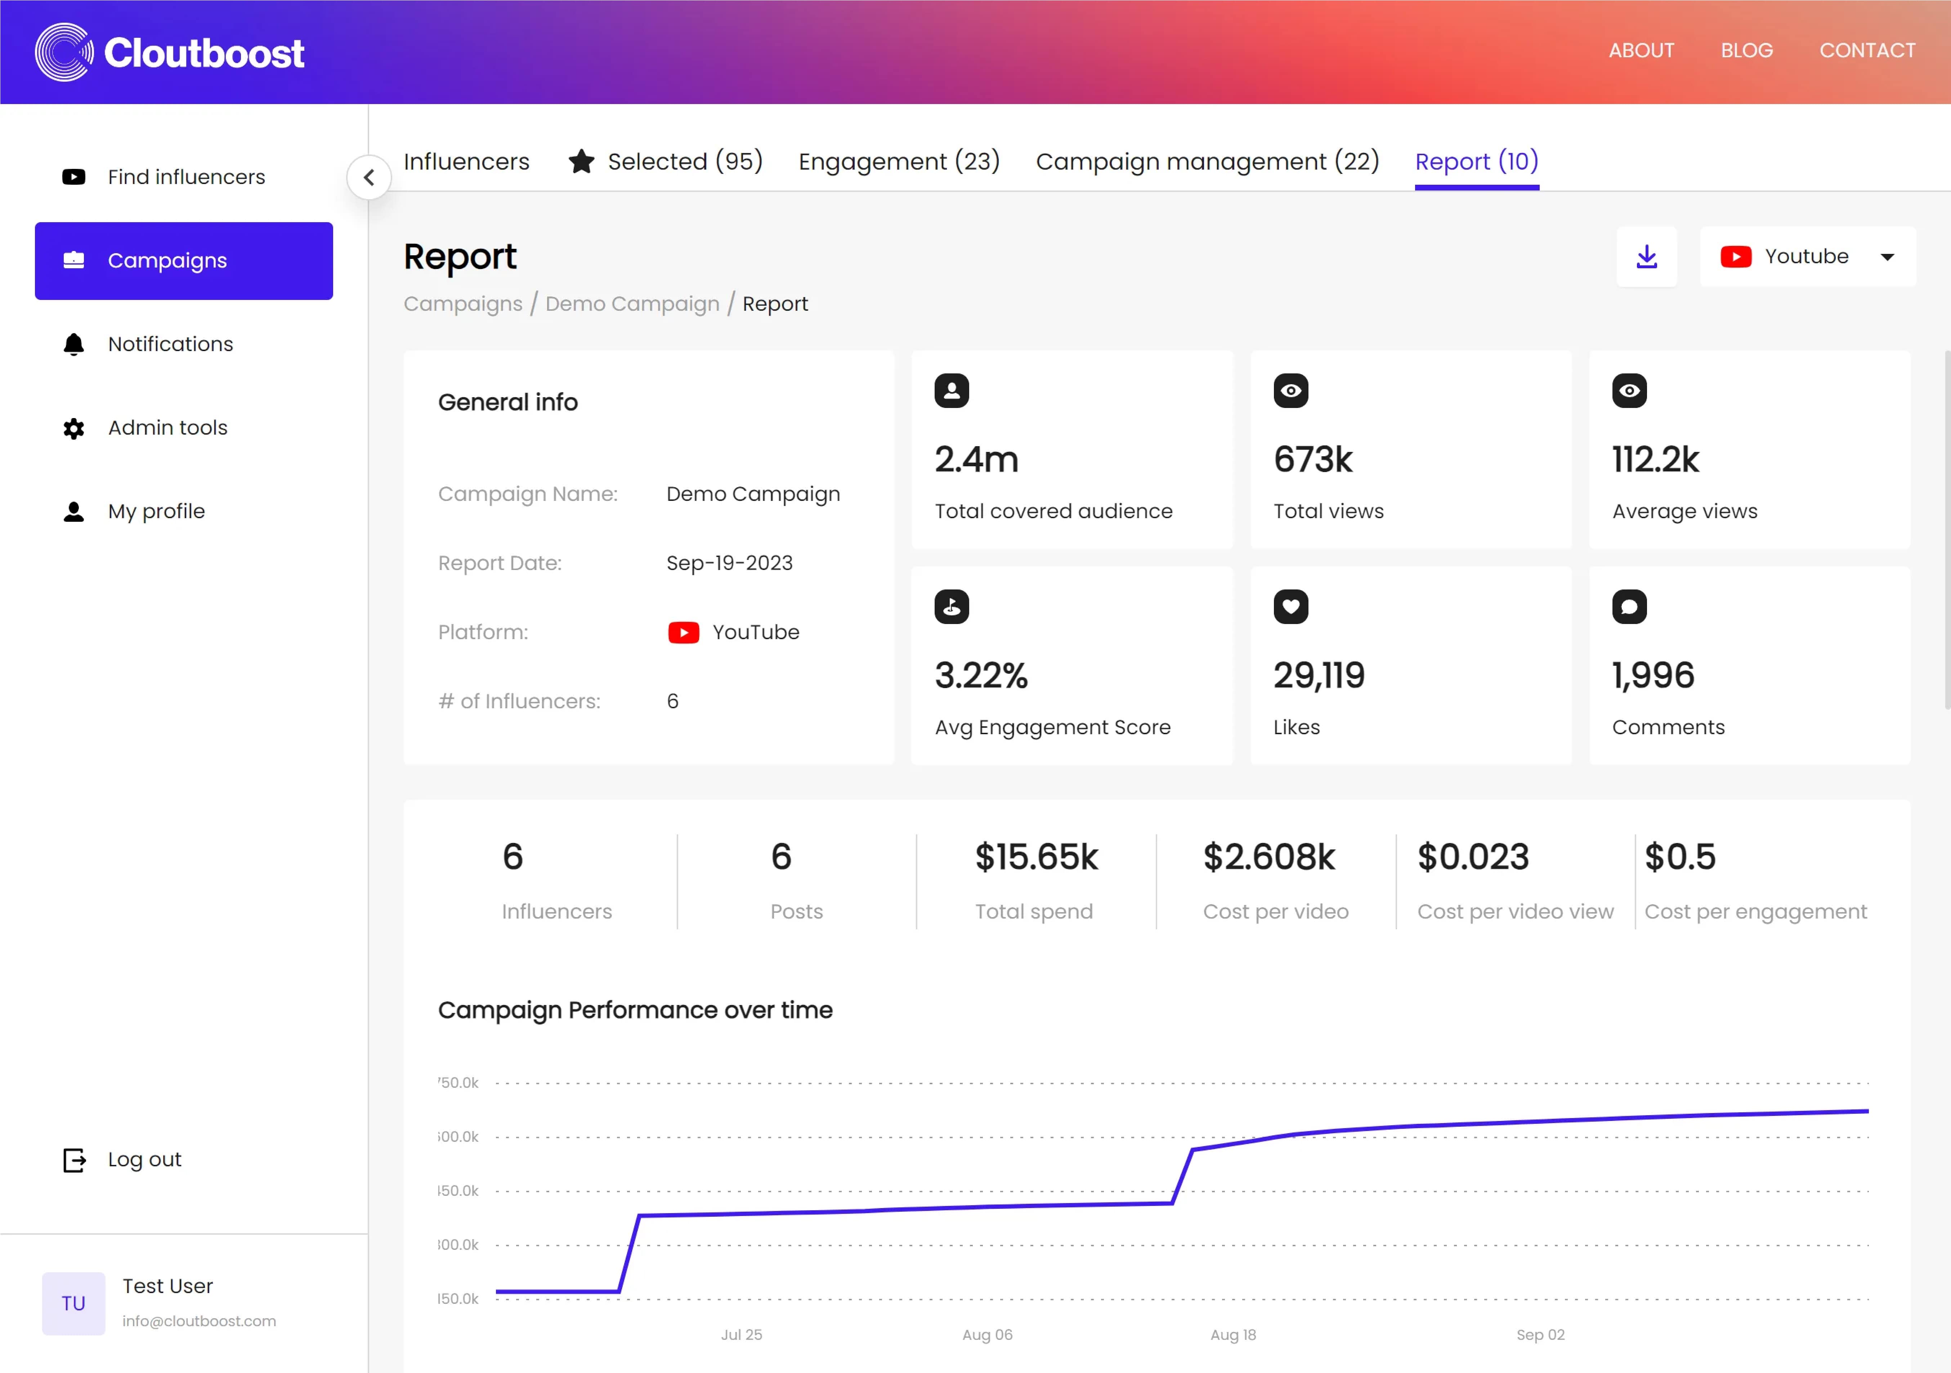Click the Demo Campaign name value

click(754, 494)
